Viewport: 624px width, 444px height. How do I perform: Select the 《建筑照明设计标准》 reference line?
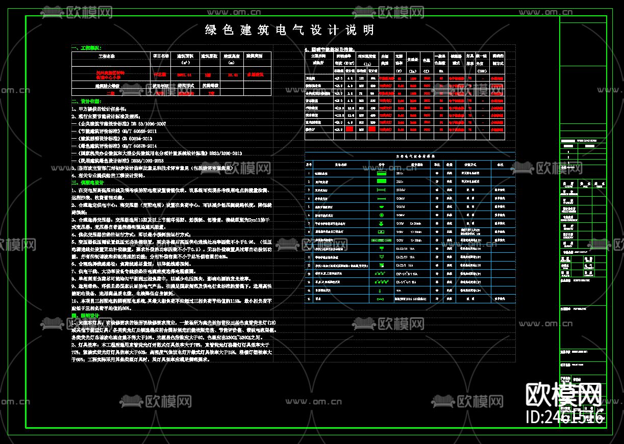point(112,139)
